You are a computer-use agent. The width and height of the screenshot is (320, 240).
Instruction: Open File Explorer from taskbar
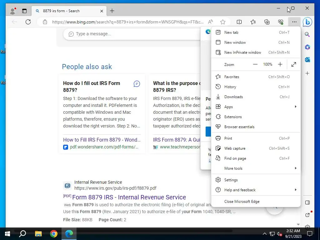click(38, 234)
